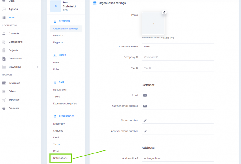Open Offers in Finances

coord(12,91)
